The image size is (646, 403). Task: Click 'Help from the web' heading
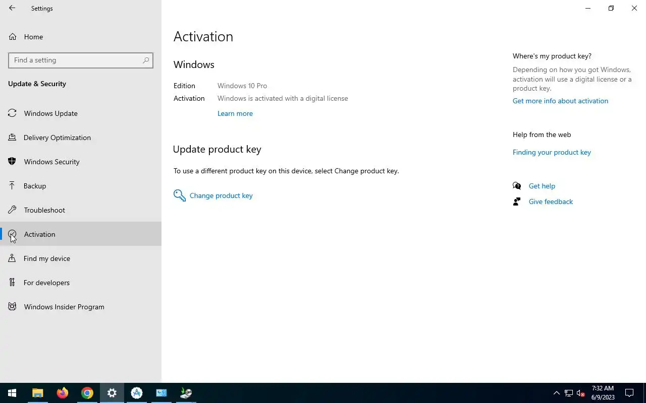[x=542, y=135]
